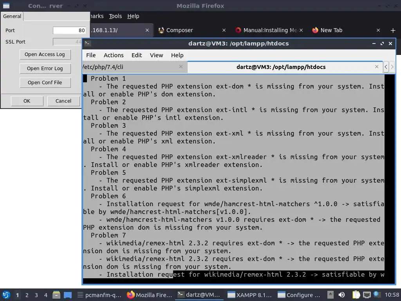This screenshot has height=301, width=401.
Task: Confirm the Configure dialog with OK
Action: pos(27,101)
